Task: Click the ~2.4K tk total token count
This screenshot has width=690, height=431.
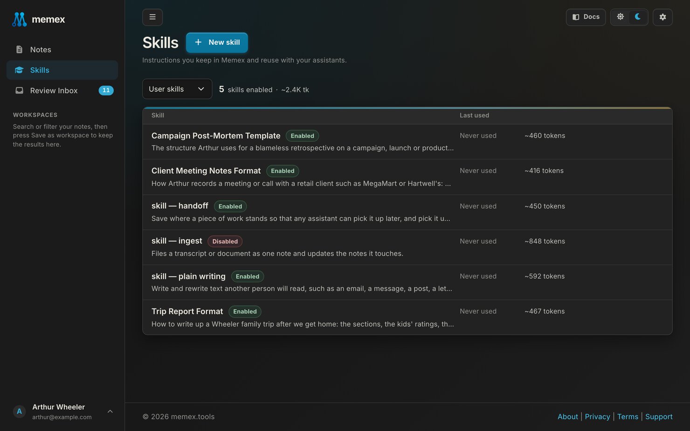Action: click(x=295, y=90)
